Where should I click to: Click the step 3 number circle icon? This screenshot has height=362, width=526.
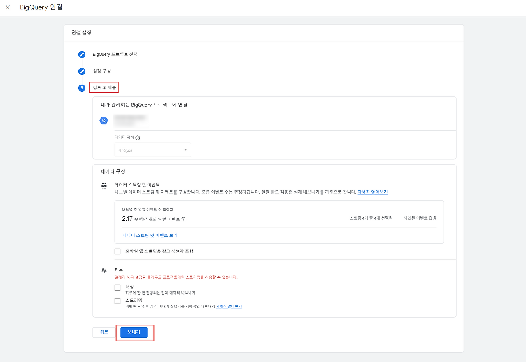tap(82, 88)
